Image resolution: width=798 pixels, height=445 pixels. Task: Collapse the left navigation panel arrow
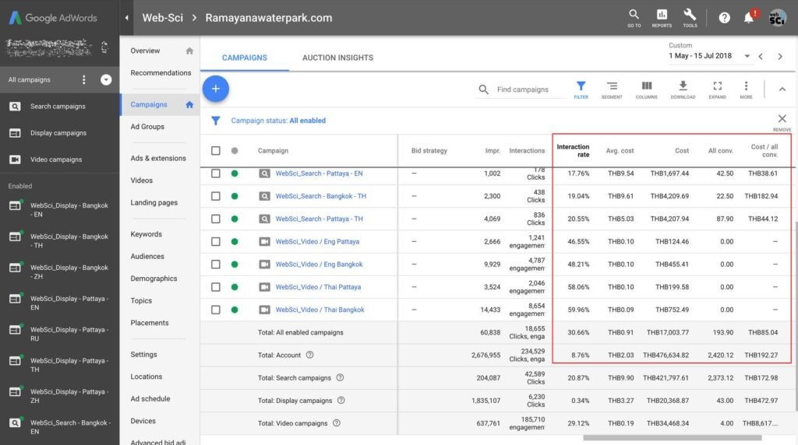tap(127, 18)
